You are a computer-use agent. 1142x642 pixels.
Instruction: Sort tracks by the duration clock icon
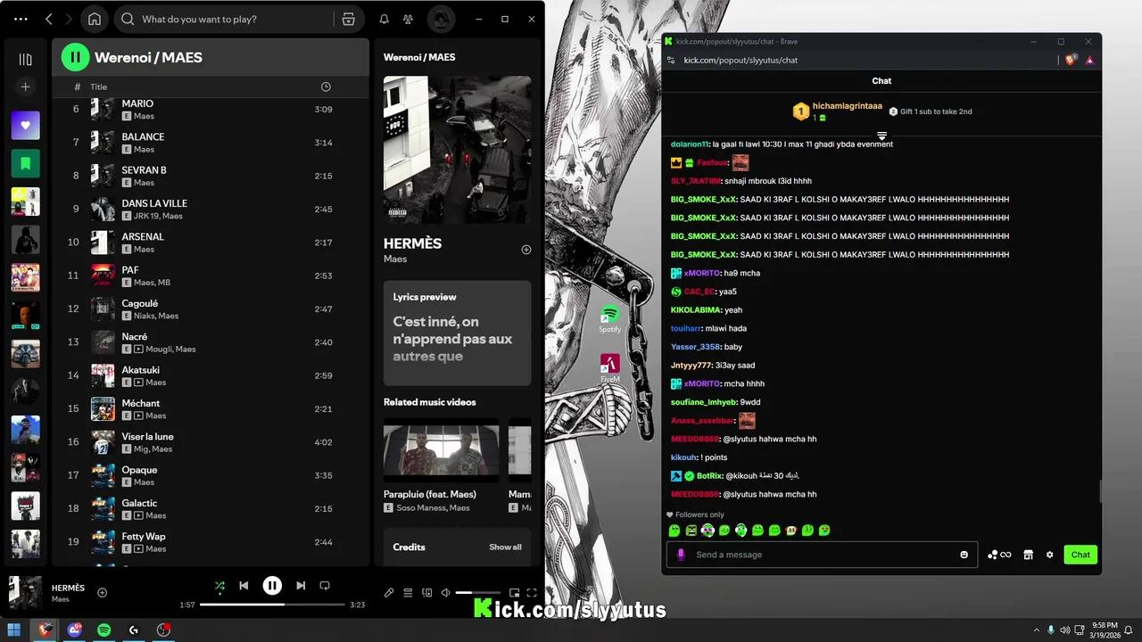(326, 86)
